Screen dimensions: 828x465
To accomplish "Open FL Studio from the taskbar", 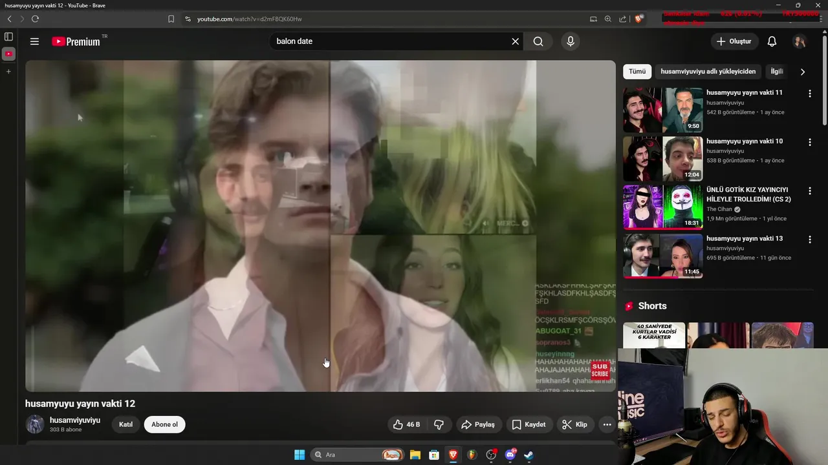I will point(472,455).
